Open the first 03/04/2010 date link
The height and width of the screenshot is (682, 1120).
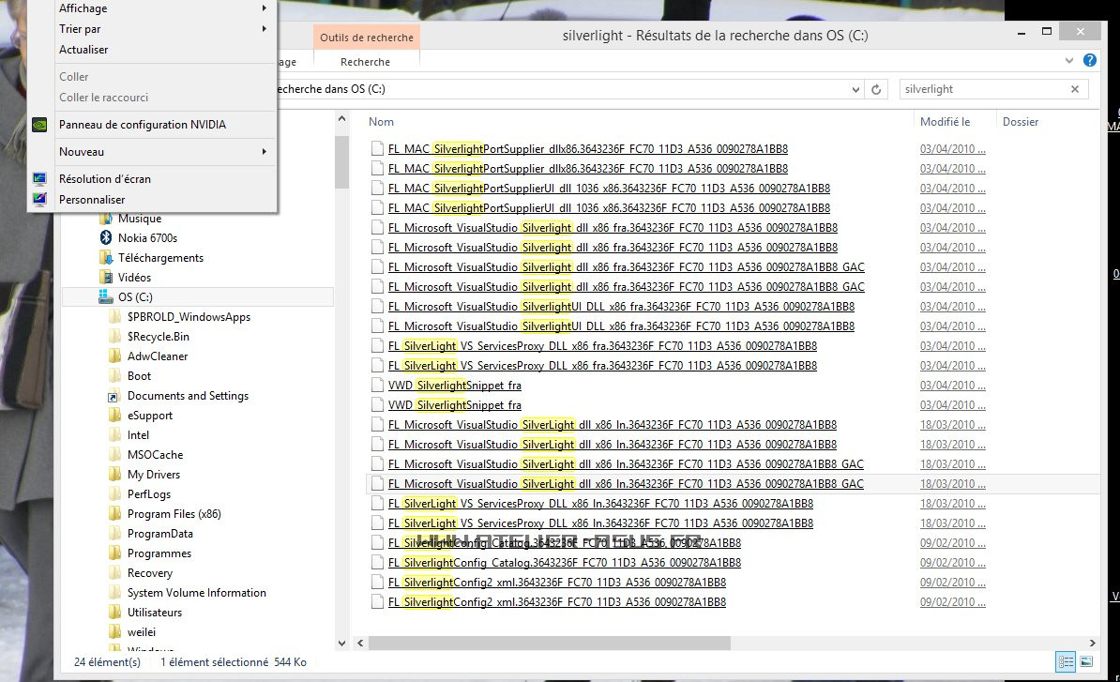click(x=953, y=149)
